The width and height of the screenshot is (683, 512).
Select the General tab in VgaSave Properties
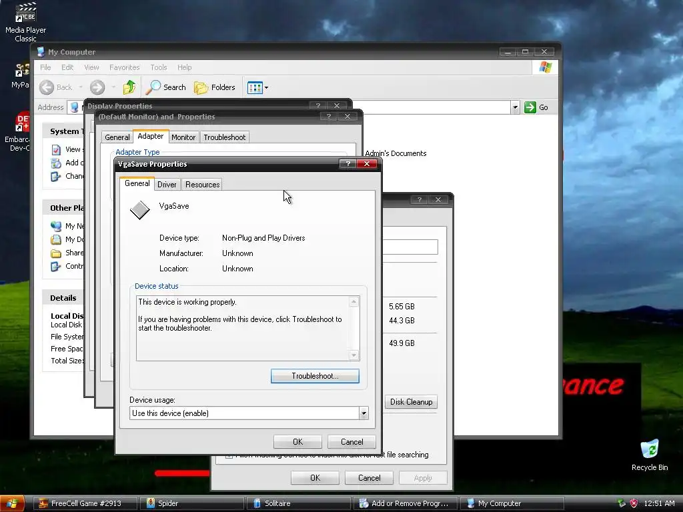[x=137, y=183]
